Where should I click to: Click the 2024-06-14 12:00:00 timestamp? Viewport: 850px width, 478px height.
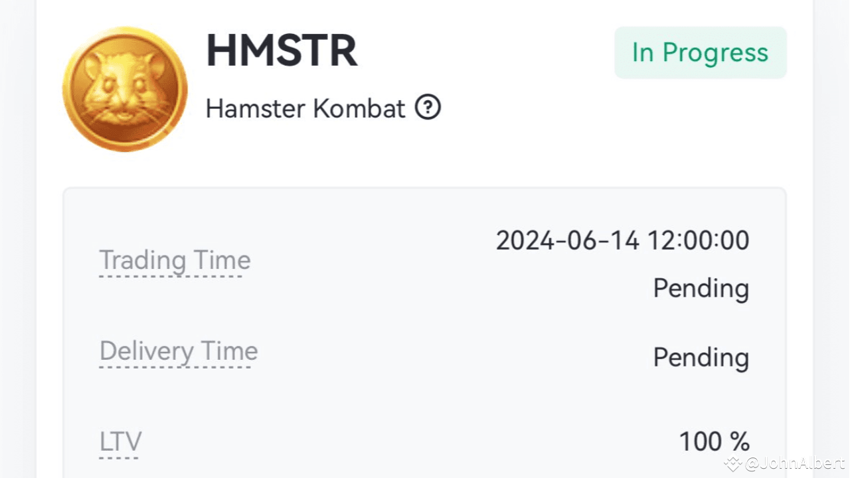click(x=623, y=240)
